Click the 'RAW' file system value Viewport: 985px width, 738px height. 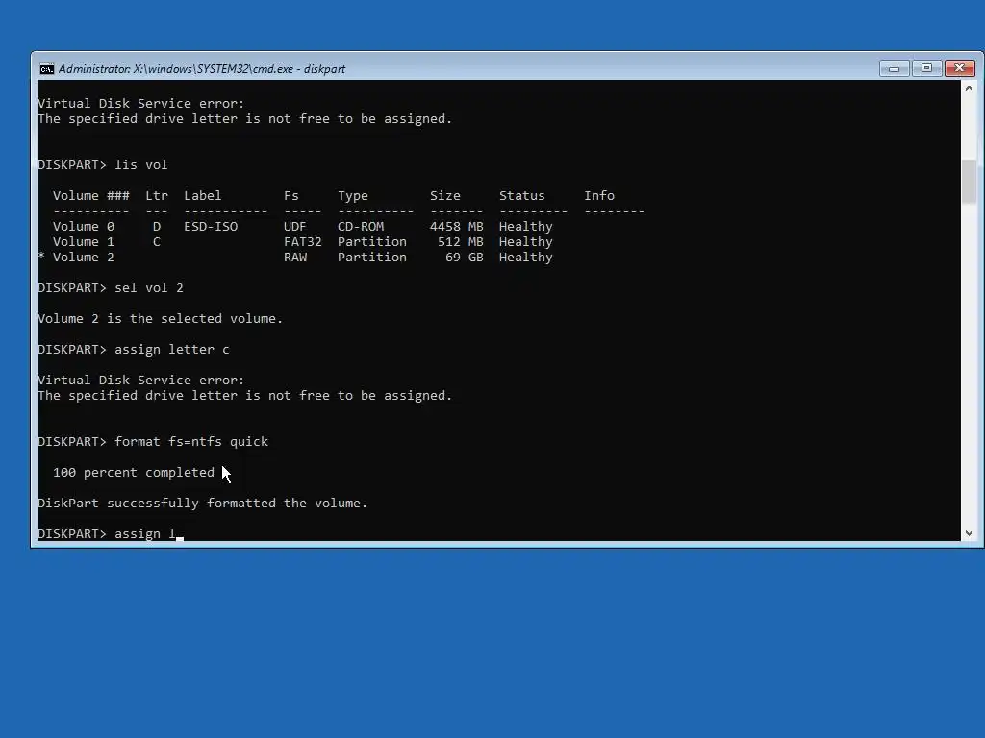[294, 257]
